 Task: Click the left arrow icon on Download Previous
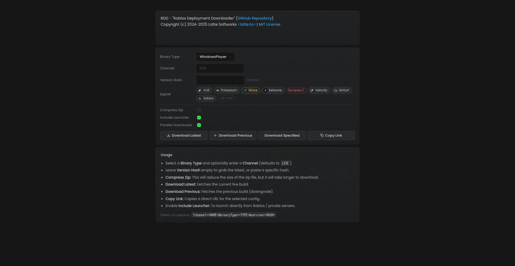(x=215, y=136)
